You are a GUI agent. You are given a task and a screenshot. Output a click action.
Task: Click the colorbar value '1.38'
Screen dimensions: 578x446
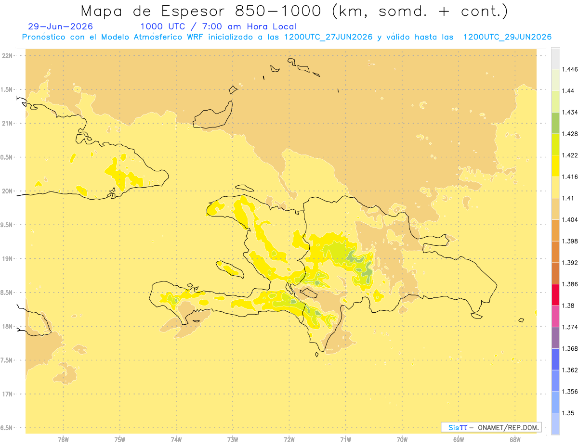coord(569,306)
